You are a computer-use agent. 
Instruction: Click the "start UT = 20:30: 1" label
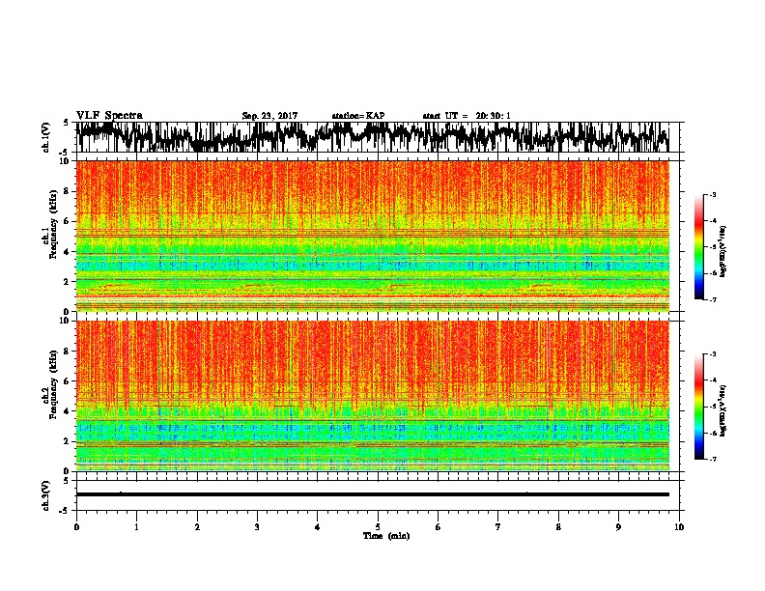tap(467, 116)
